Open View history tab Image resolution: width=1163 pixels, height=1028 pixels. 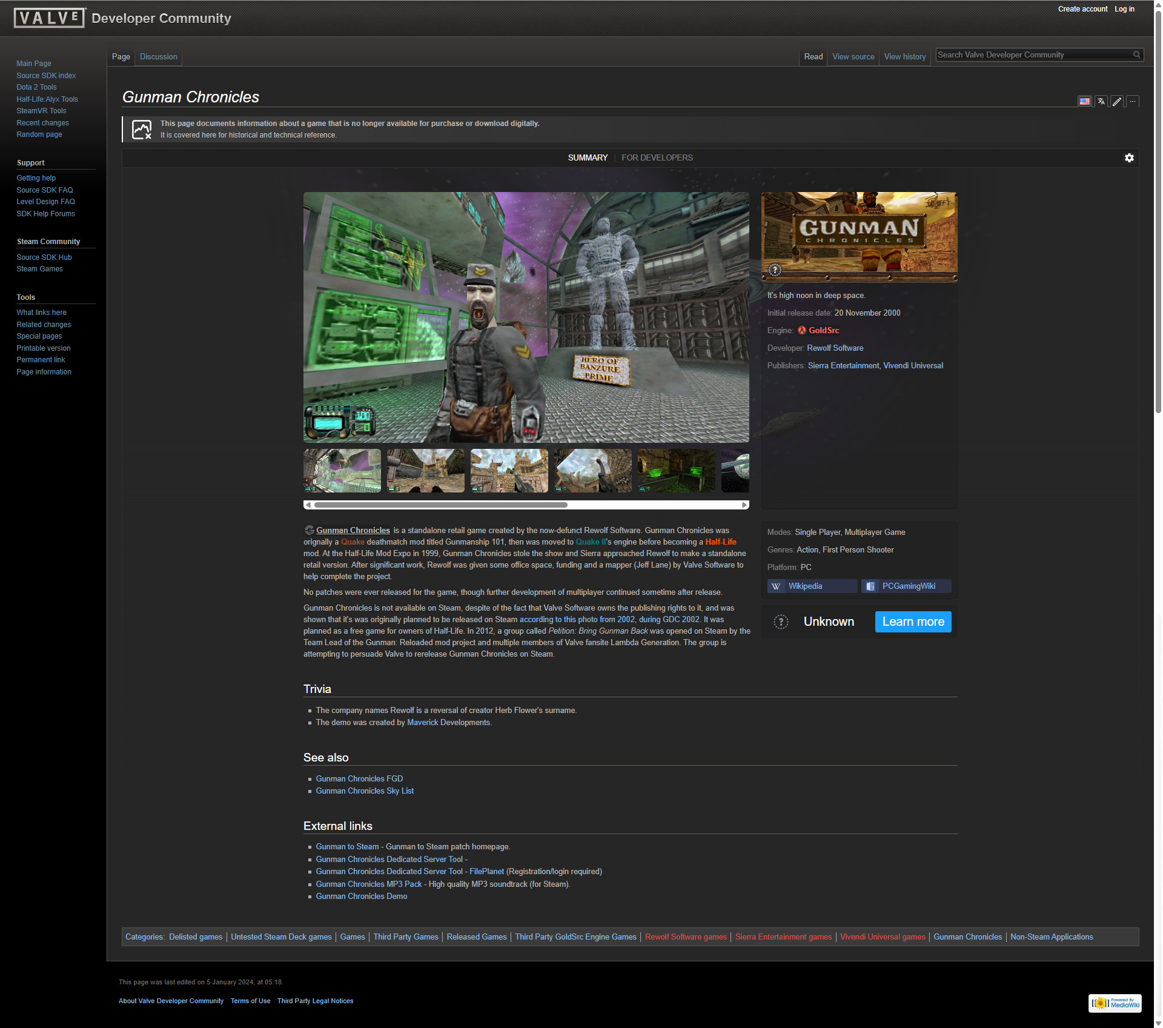(x=904, y=57)
